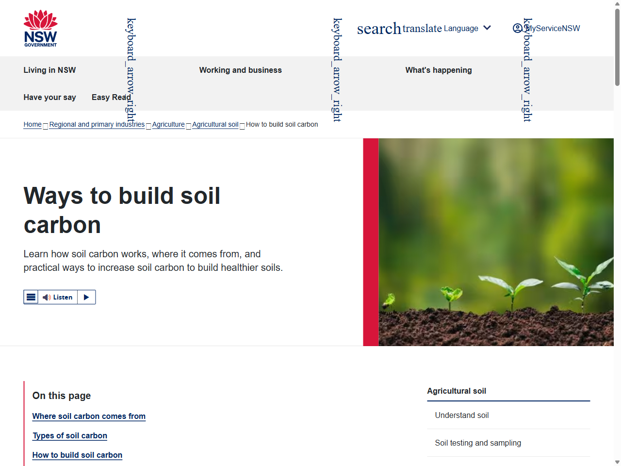Open Agricultural soil breadcrumb link
The height and width of the screenshot is (466, 621).
coord(215,124)
